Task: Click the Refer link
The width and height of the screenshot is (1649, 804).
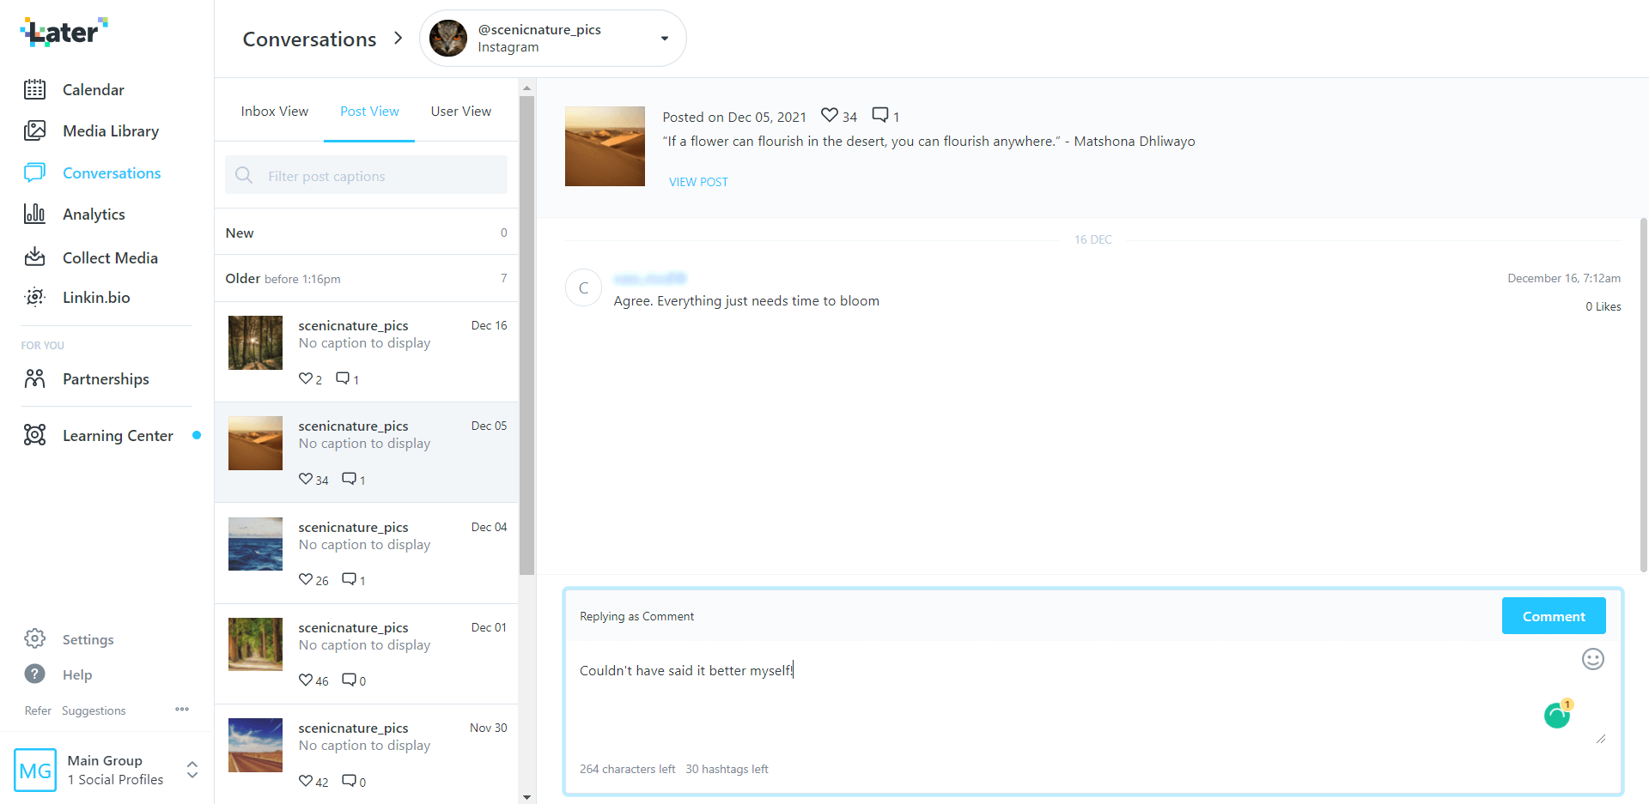Action: tap(38, 710)
